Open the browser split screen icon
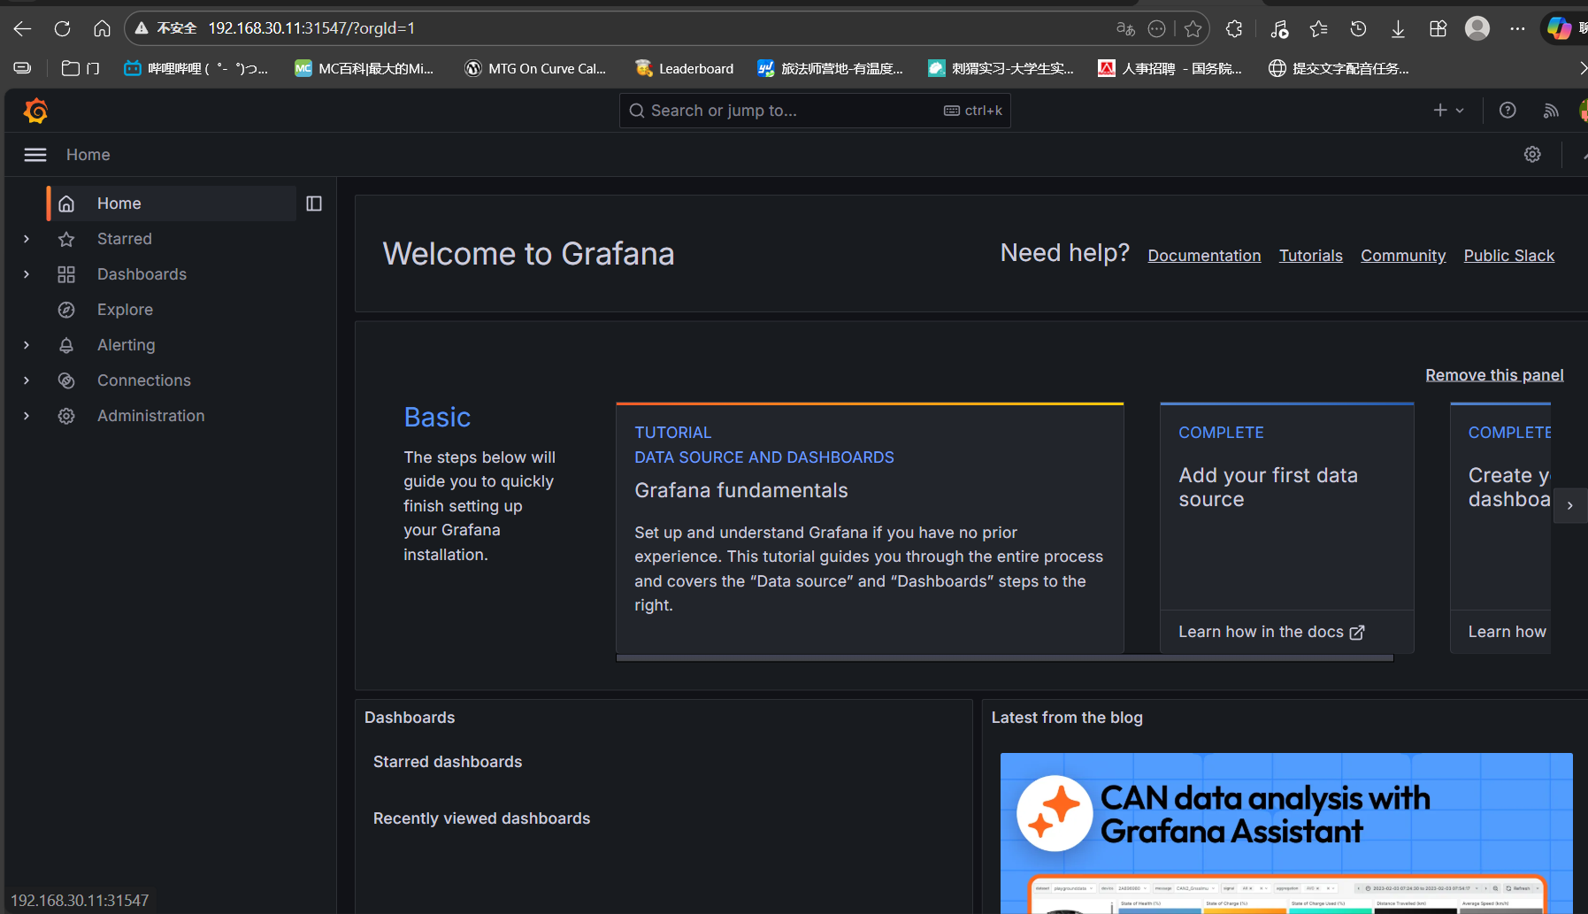This screenshot has height=914, width=1588. point(1438,28)
